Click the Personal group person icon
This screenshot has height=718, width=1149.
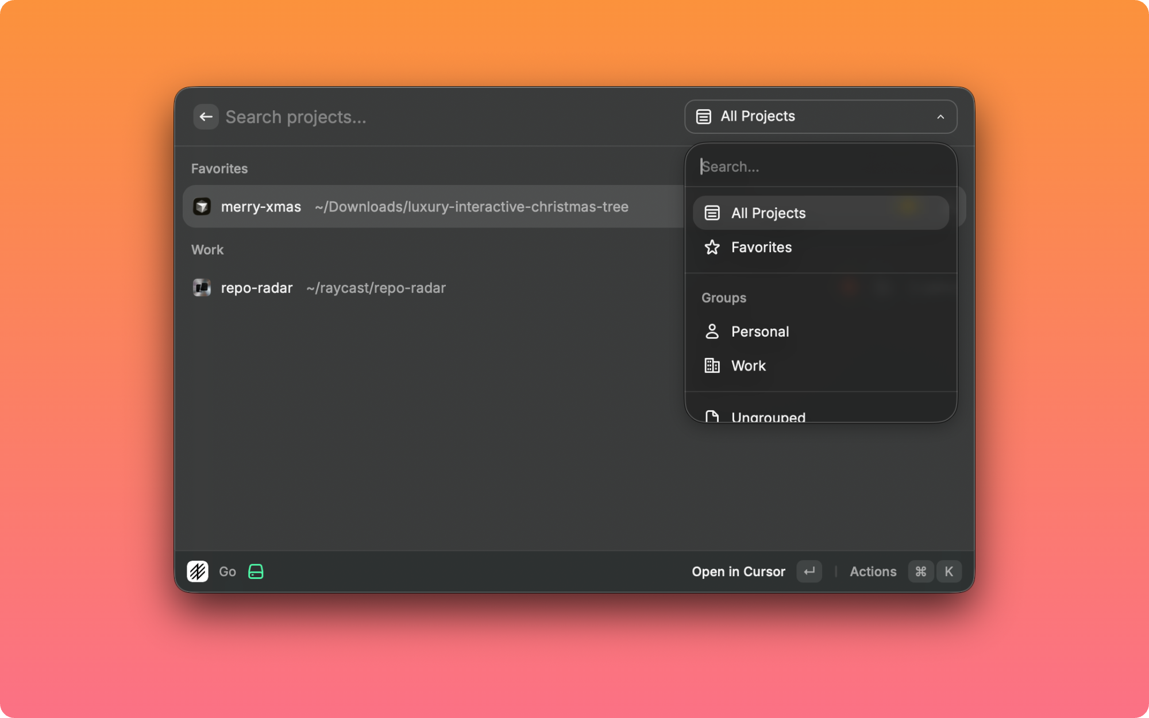point(712,331)
